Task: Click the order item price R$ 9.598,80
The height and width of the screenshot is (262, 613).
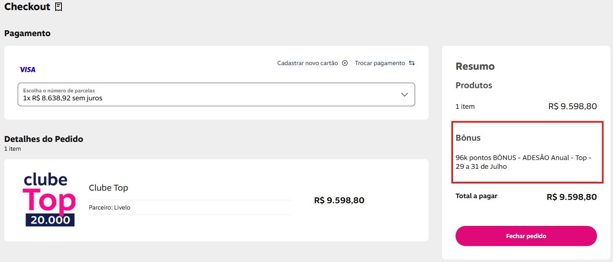Action: 339,200
